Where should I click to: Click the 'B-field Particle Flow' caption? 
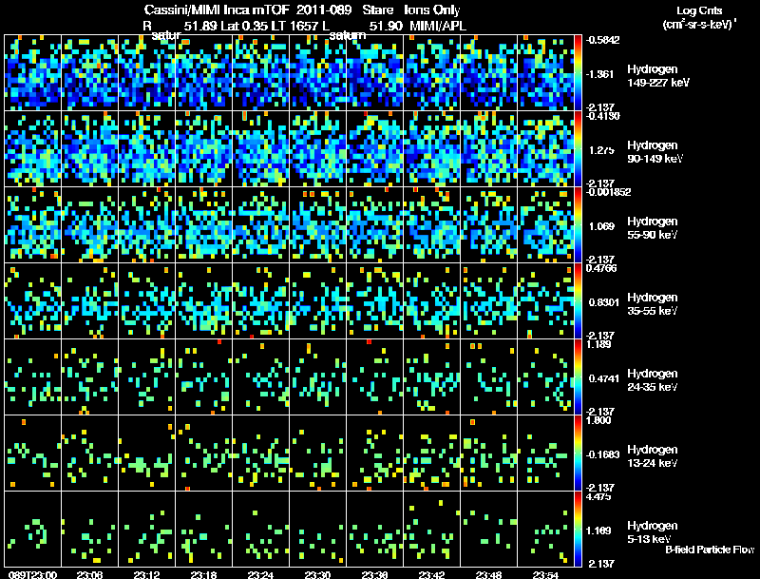coord(710,550)
